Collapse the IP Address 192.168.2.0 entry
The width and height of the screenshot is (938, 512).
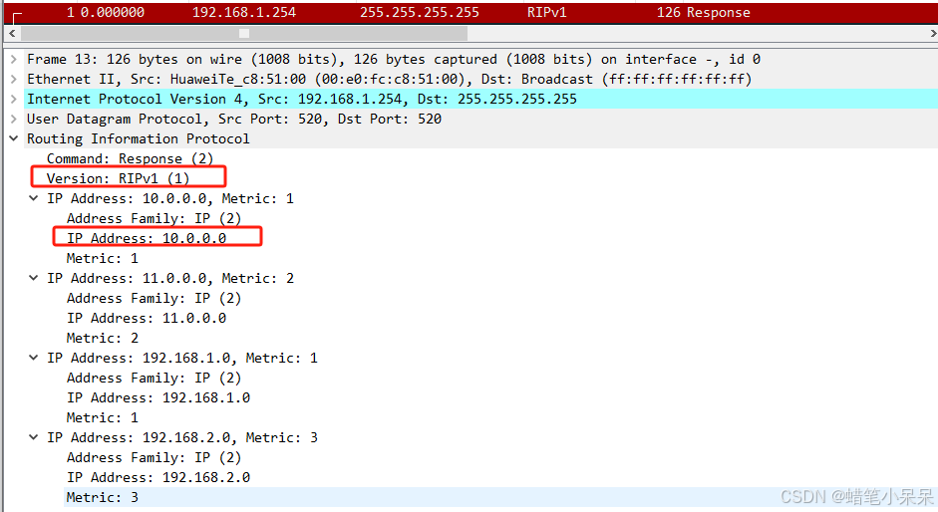[x=34, y=437]
